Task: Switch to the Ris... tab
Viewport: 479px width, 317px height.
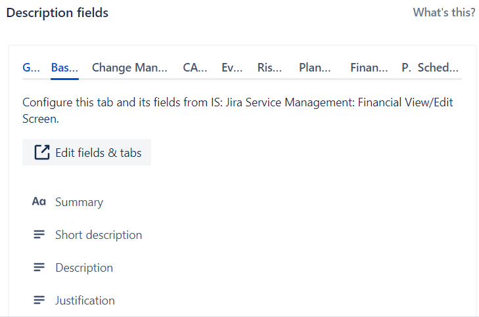Action: pos(269,68)
